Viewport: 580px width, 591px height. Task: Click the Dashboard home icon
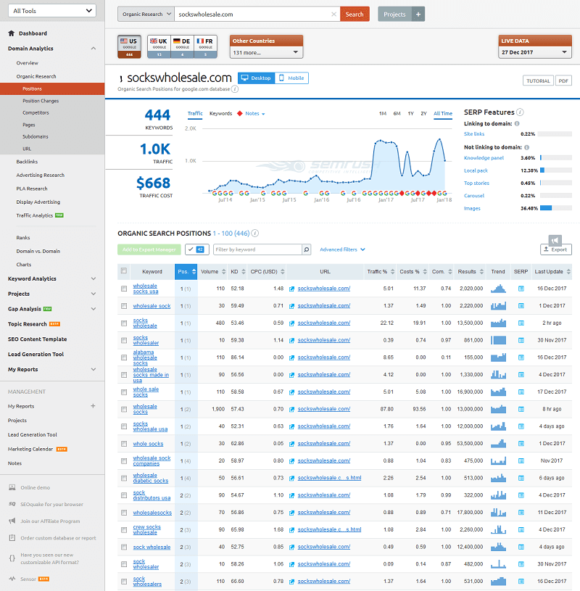point(12,33)
